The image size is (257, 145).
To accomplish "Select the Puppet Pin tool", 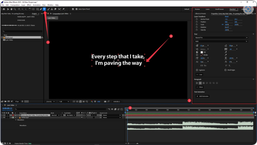I will [x=63, y=9].
